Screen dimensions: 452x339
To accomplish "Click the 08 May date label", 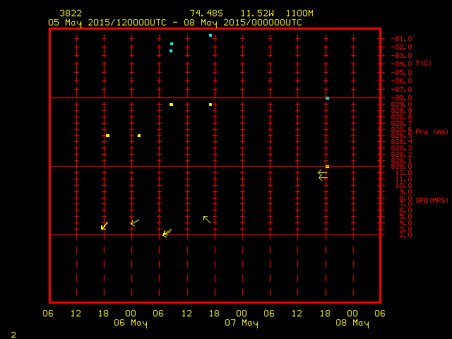I will (352, 323).
